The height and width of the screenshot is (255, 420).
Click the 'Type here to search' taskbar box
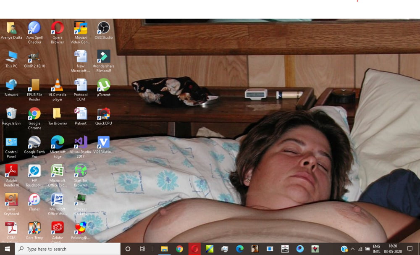pos(68,249)
